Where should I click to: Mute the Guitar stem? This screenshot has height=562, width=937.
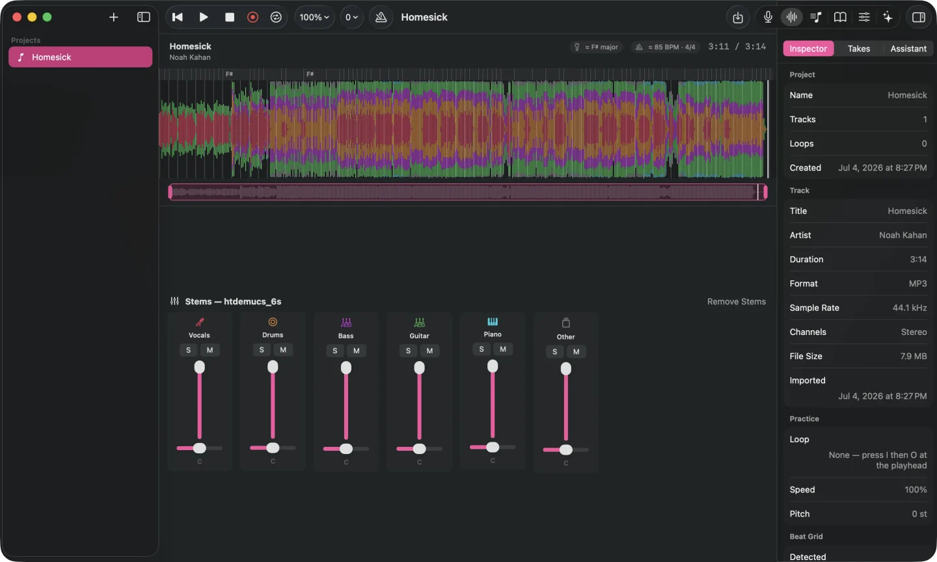click(429, 351)
